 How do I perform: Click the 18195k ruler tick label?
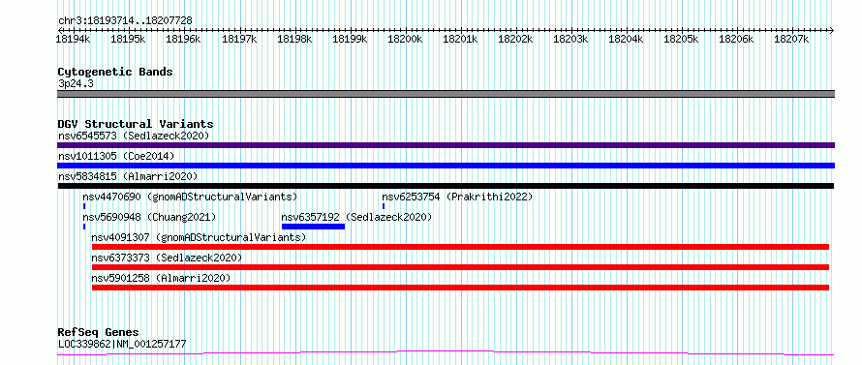(x=128, y=39)
